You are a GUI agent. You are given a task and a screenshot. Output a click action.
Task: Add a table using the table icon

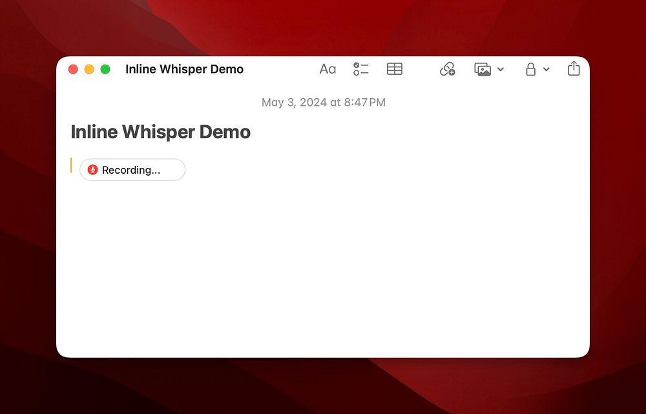(394, 69)
